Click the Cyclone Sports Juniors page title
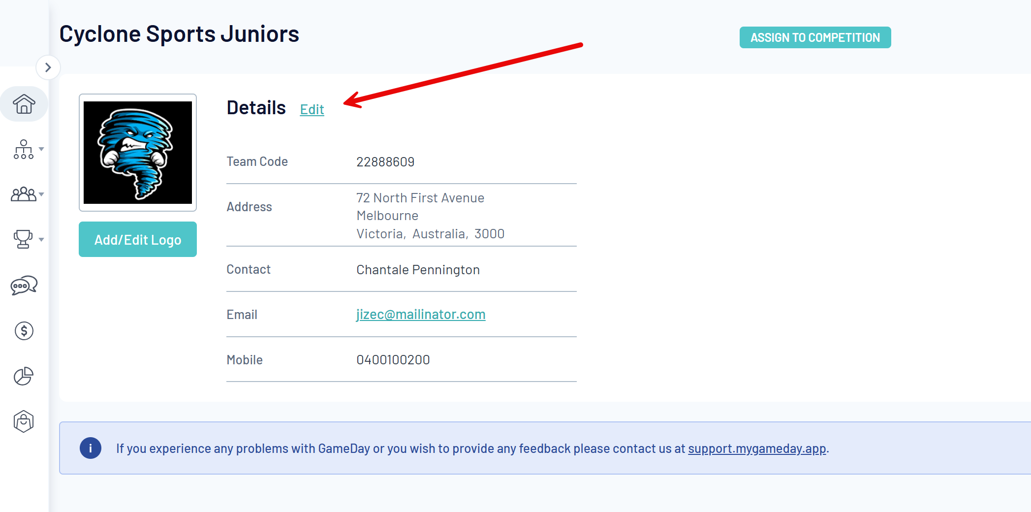1031x512 pixels. click(x=179, y=34)
